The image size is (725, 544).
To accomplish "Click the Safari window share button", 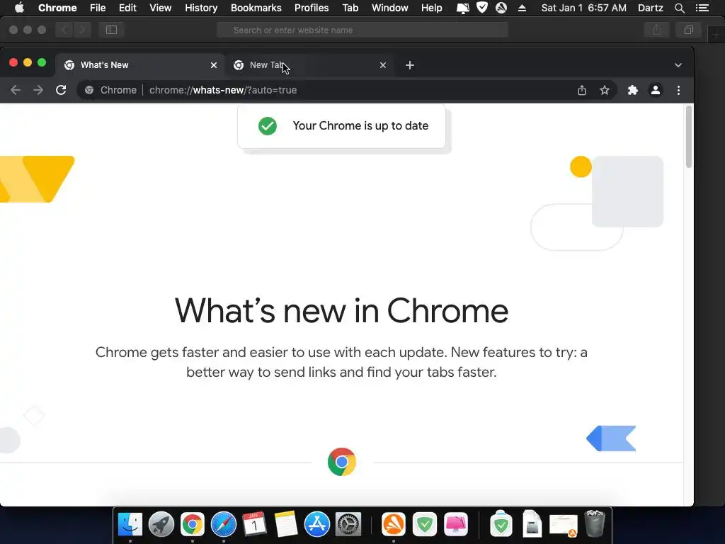I will (656, 30).
